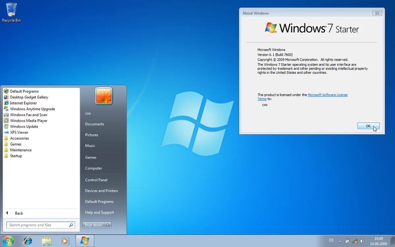395x247 pixels.
Task: Click the orange flower user account picture
Action: point(104,96)
